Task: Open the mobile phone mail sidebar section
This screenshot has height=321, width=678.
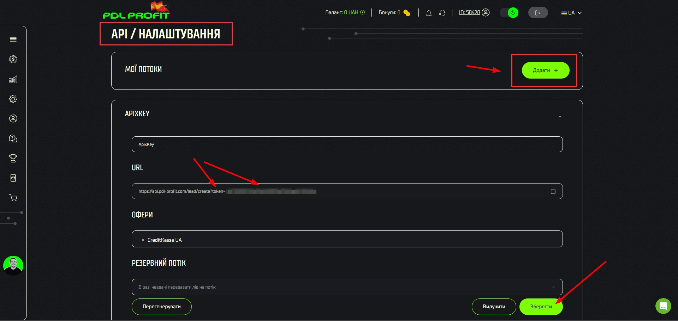Action: (13, 178)
